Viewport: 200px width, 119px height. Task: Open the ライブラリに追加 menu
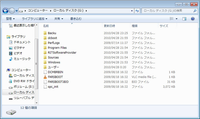coord(34,19)
